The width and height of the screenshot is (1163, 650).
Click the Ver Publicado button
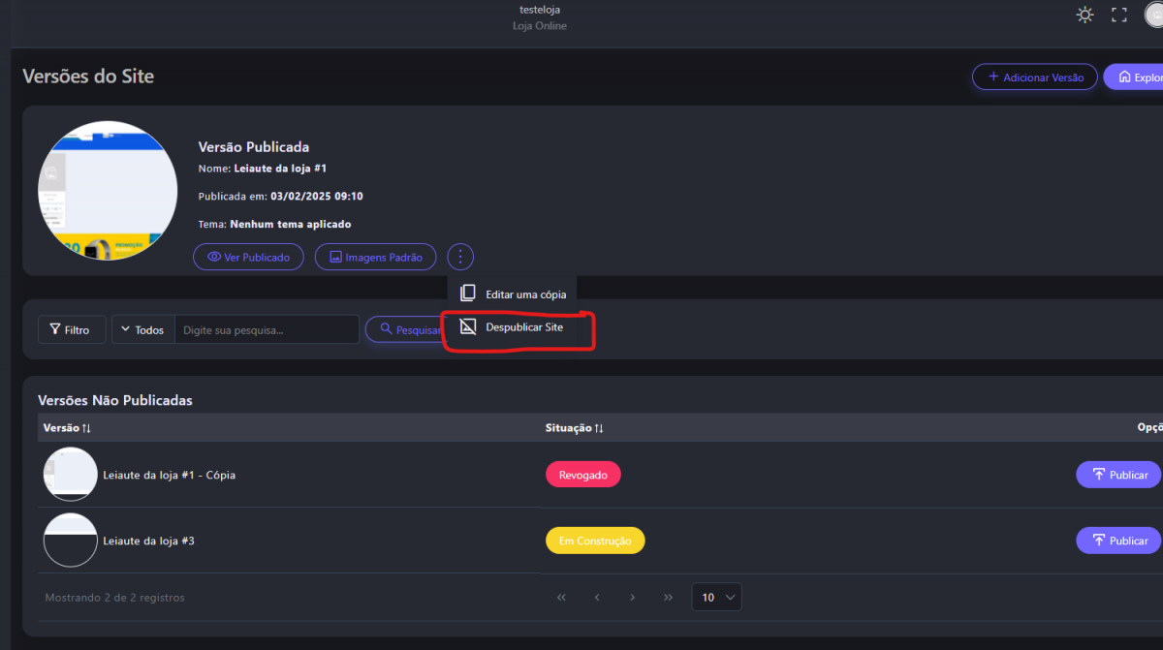pyautogui.click(x=248, y=258)
